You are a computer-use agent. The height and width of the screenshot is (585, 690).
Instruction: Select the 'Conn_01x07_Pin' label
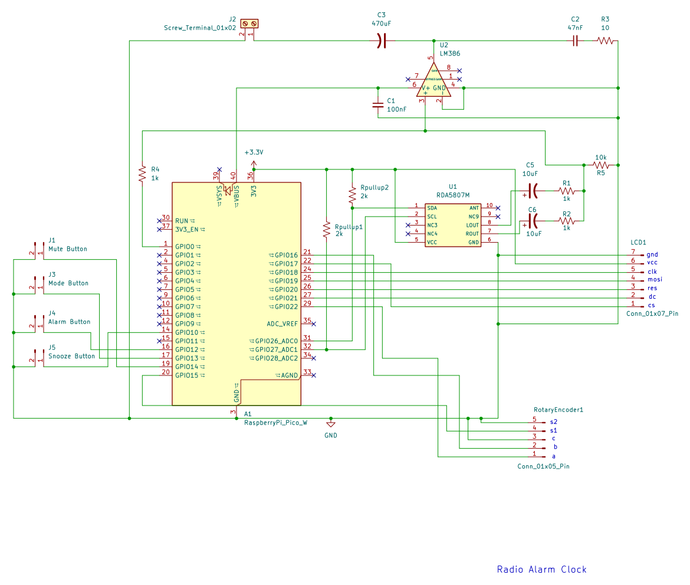coord(652,313)
